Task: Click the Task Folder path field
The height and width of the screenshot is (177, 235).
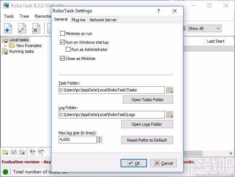Action: click(112, 90)
